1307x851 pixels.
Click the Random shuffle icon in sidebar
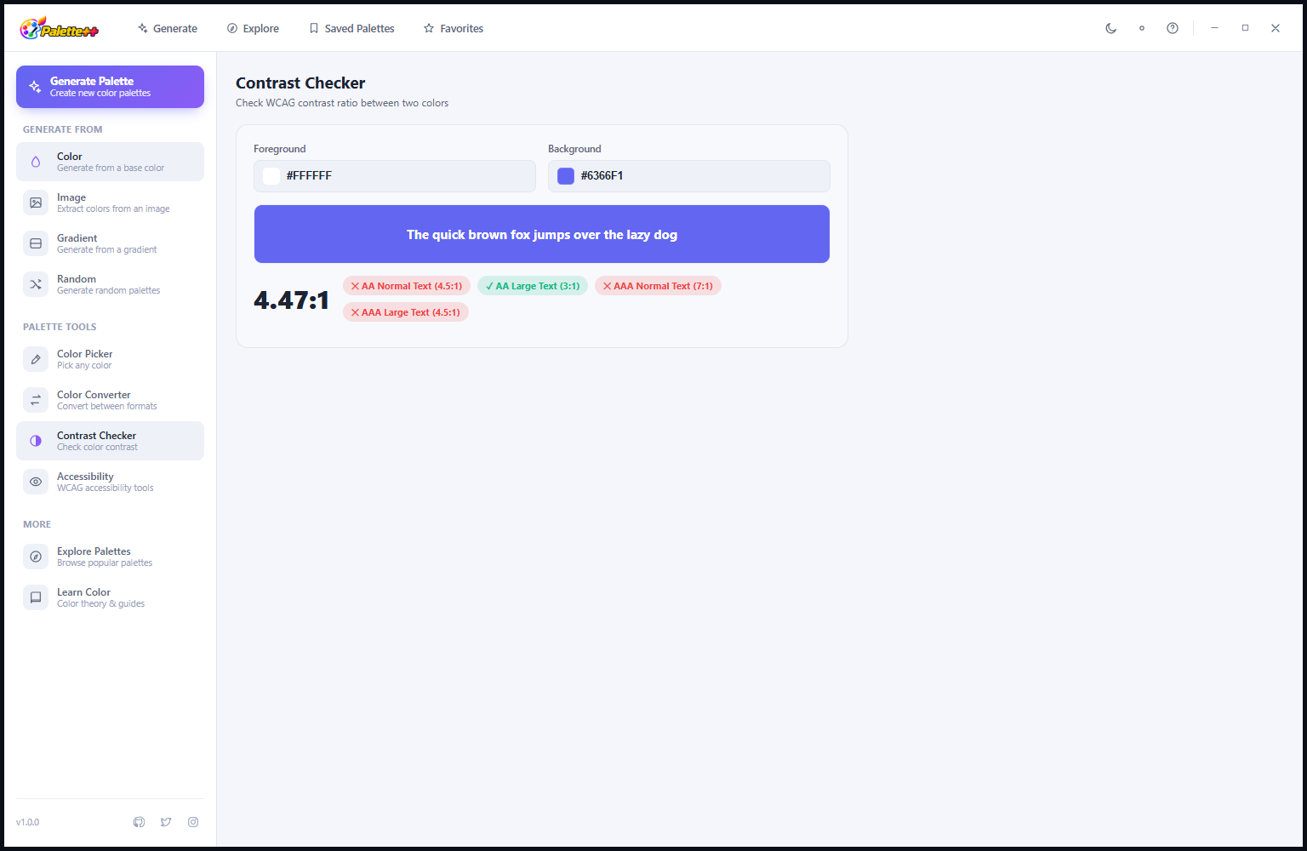coord(36,284)
